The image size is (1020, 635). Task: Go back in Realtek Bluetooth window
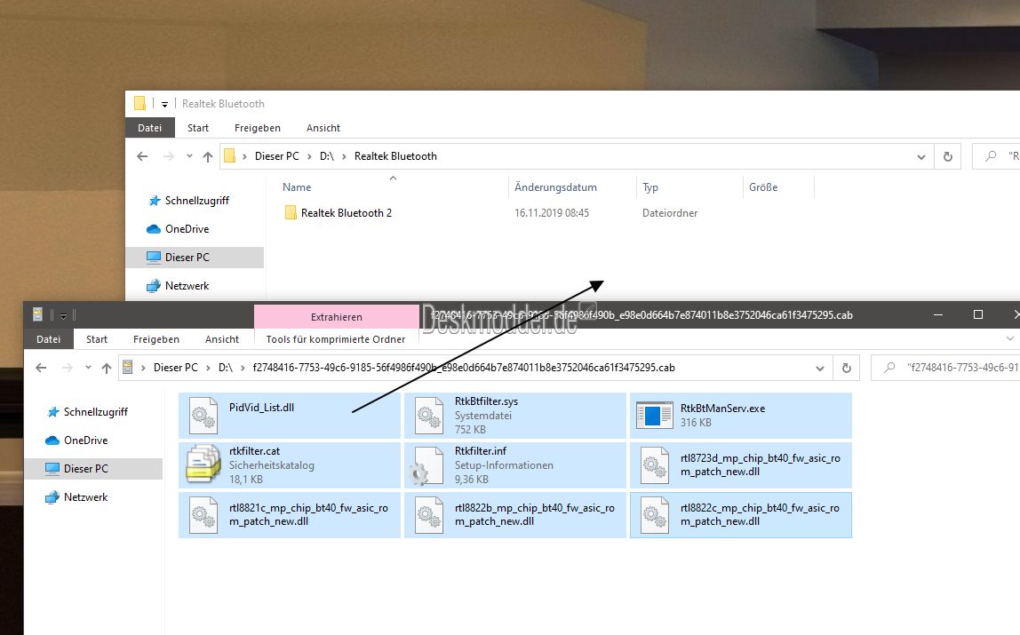142,156
